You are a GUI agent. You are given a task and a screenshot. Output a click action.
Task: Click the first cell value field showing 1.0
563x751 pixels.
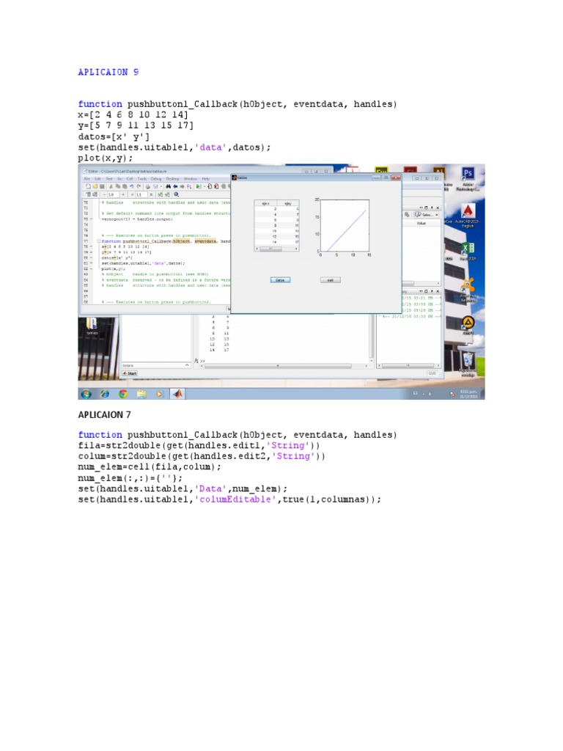click(114, 194)
